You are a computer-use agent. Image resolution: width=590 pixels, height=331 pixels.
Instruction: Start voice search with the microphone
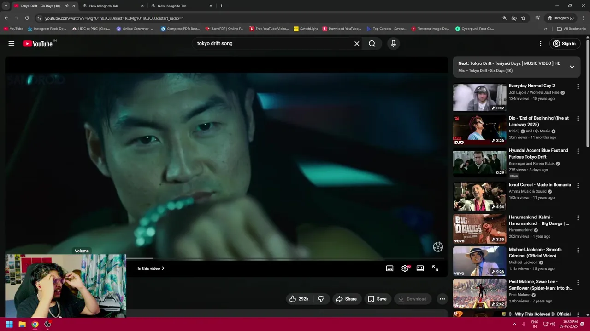point(393,44)
